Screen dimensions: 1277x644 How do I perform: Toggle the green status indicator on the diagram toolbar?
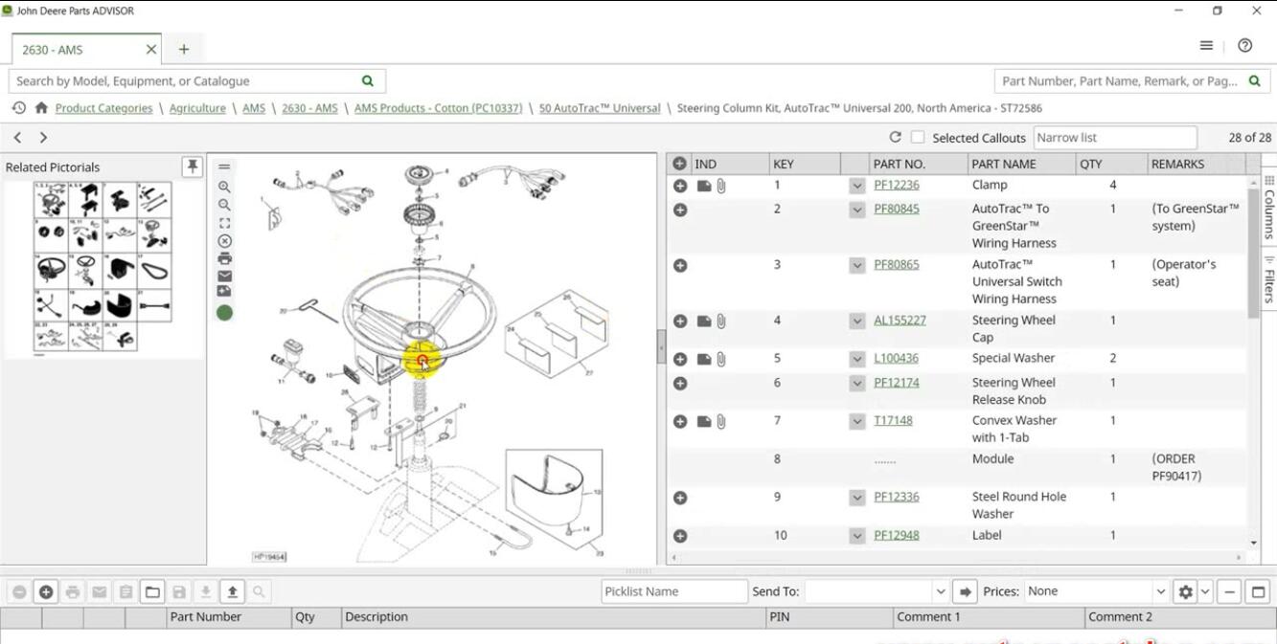tap(224, 313)
